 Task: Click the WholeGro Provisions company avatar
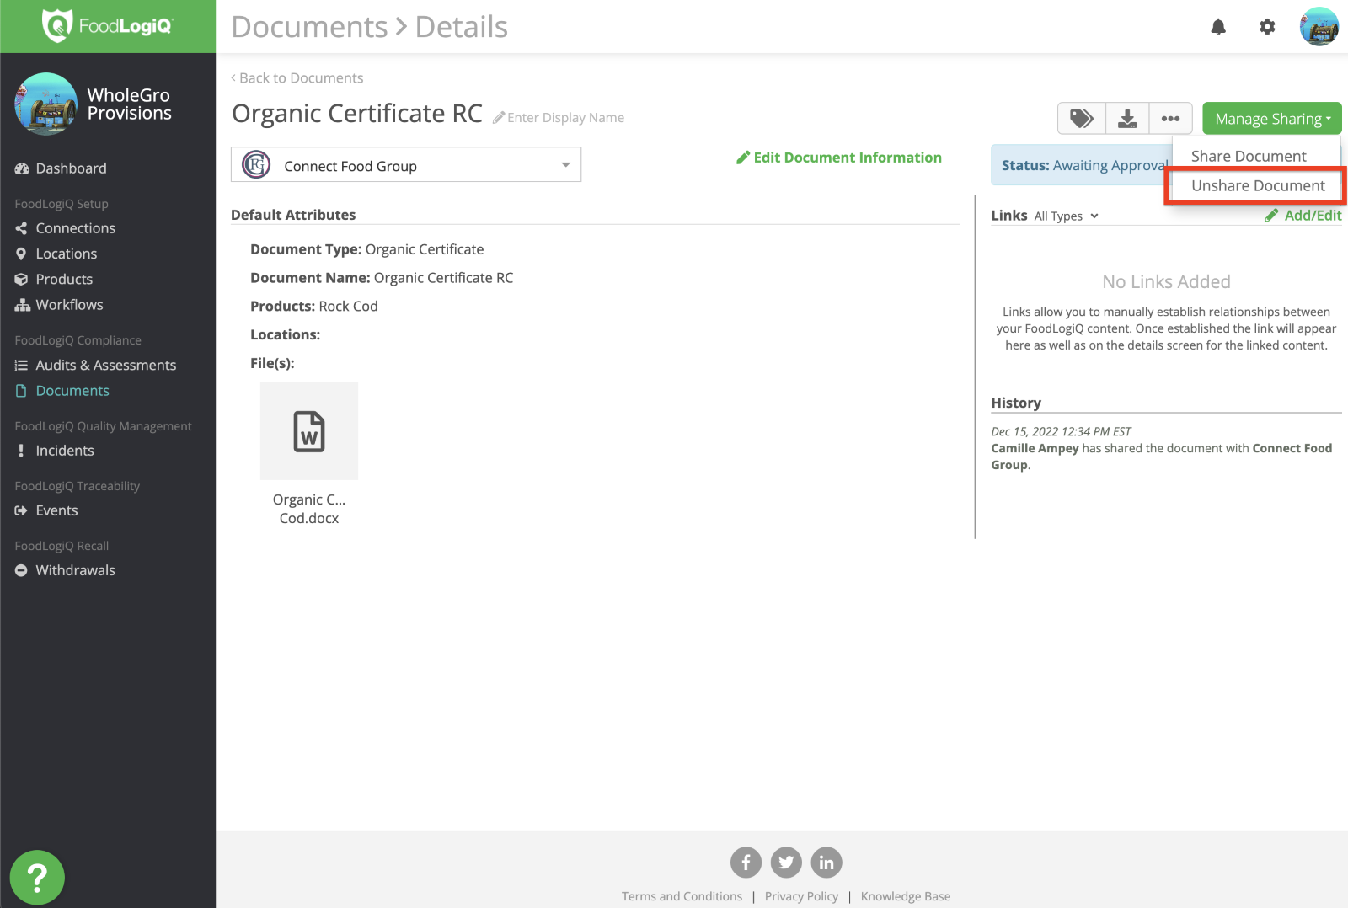[x=46, y=104]
